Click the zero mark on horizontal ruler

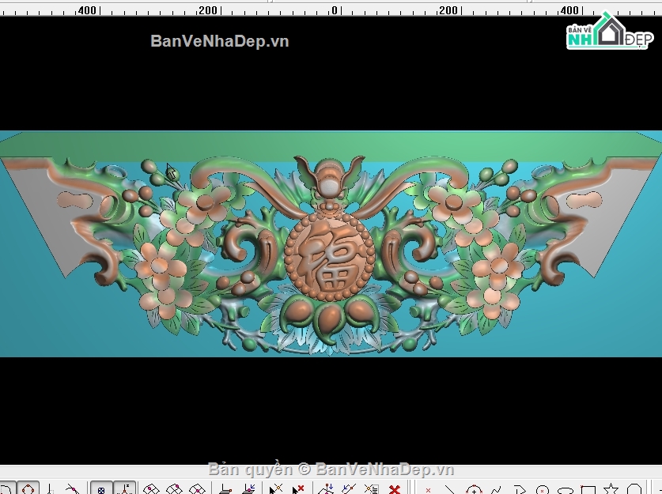pyautogui.click(x=334, y=10)
